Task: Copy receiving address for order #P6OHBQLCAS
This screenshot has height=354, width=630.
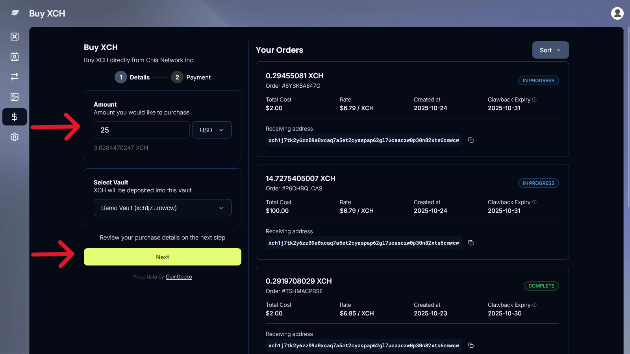Action: coord(471,243)
